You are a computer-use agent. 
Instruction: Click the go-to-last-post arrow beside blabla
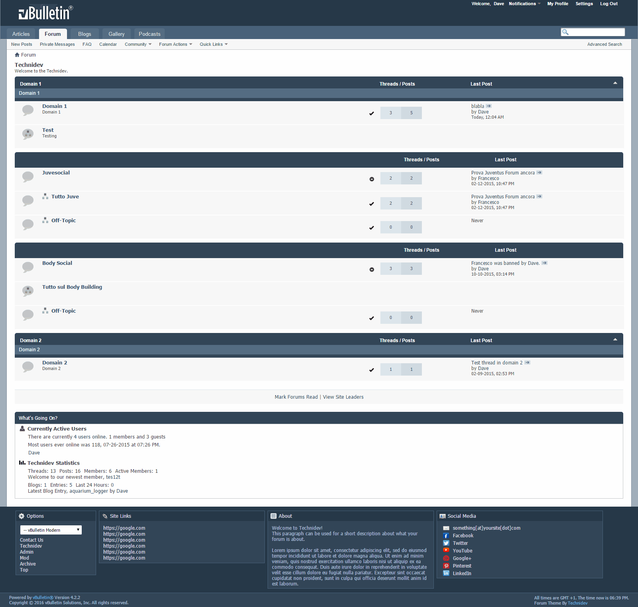(x=488, y=106)
